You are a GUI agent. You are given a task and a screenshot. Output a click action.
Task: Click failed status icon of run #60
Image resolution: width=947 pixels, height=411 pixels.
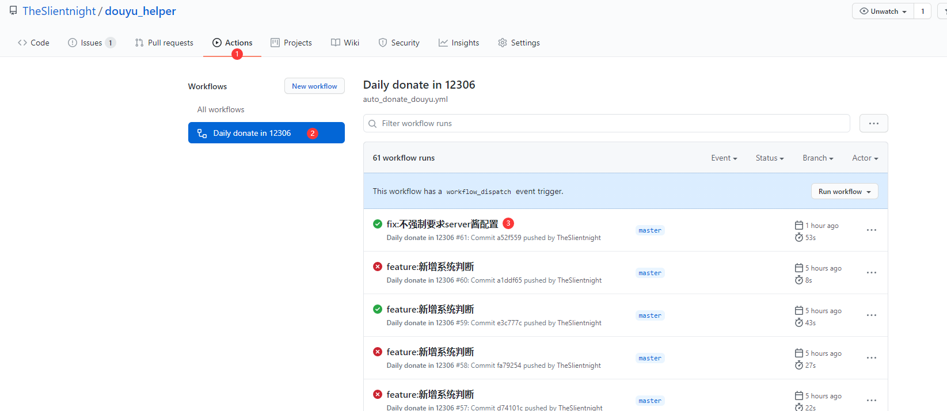click(x=378, y=267)
